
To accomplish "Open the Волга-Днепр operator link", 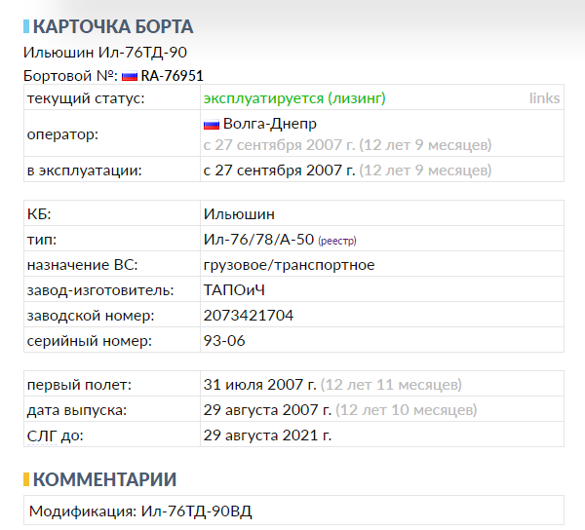I will (x=270, y=124).
